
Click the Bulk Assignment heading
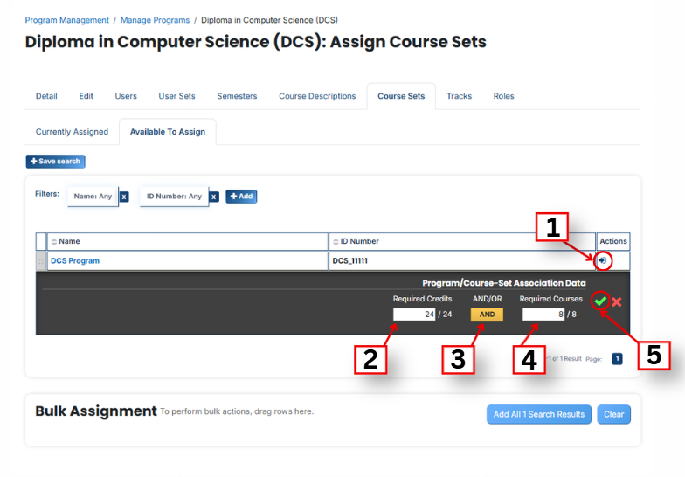(96, 411)
